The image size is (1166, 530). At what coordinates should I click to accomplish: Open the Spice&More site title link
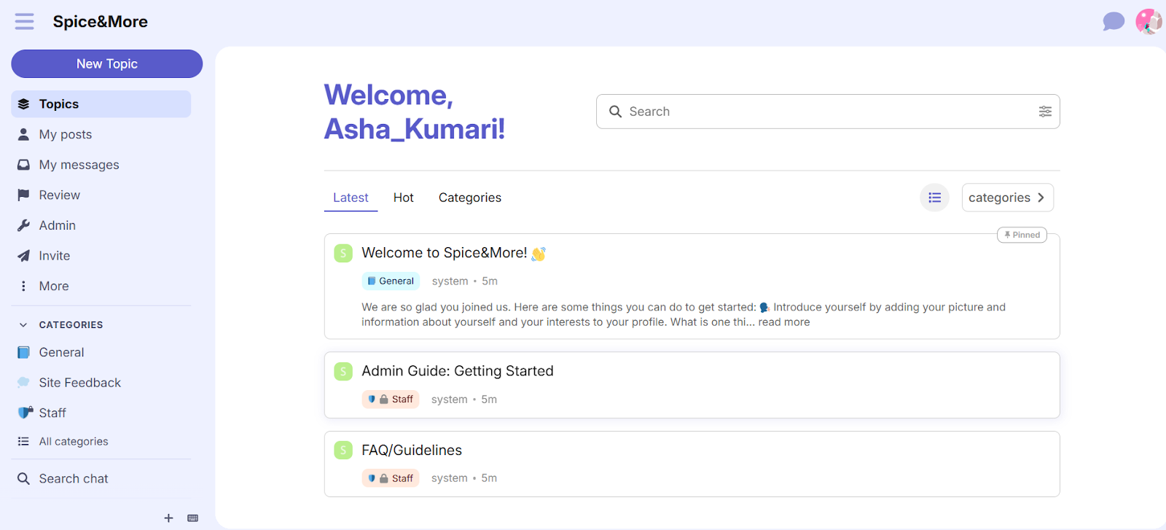pyautogui.click(x=101, y=22)
